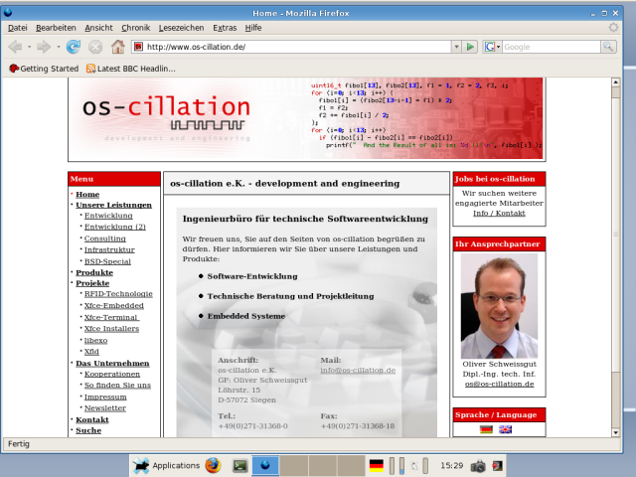Open the Xfce Applications menu
Image resolution: width=636 pixels, height=477 pixels.
point(166,465)
